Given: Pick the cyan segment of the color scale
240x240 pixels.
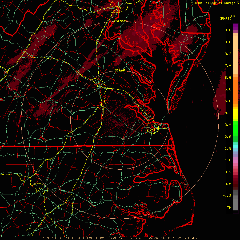Looking at the screenshot, I should click(235, 147).
